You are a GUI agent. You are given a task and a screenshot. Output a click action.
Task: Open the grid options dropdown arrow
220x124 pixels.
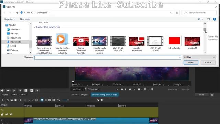[148, 89]
